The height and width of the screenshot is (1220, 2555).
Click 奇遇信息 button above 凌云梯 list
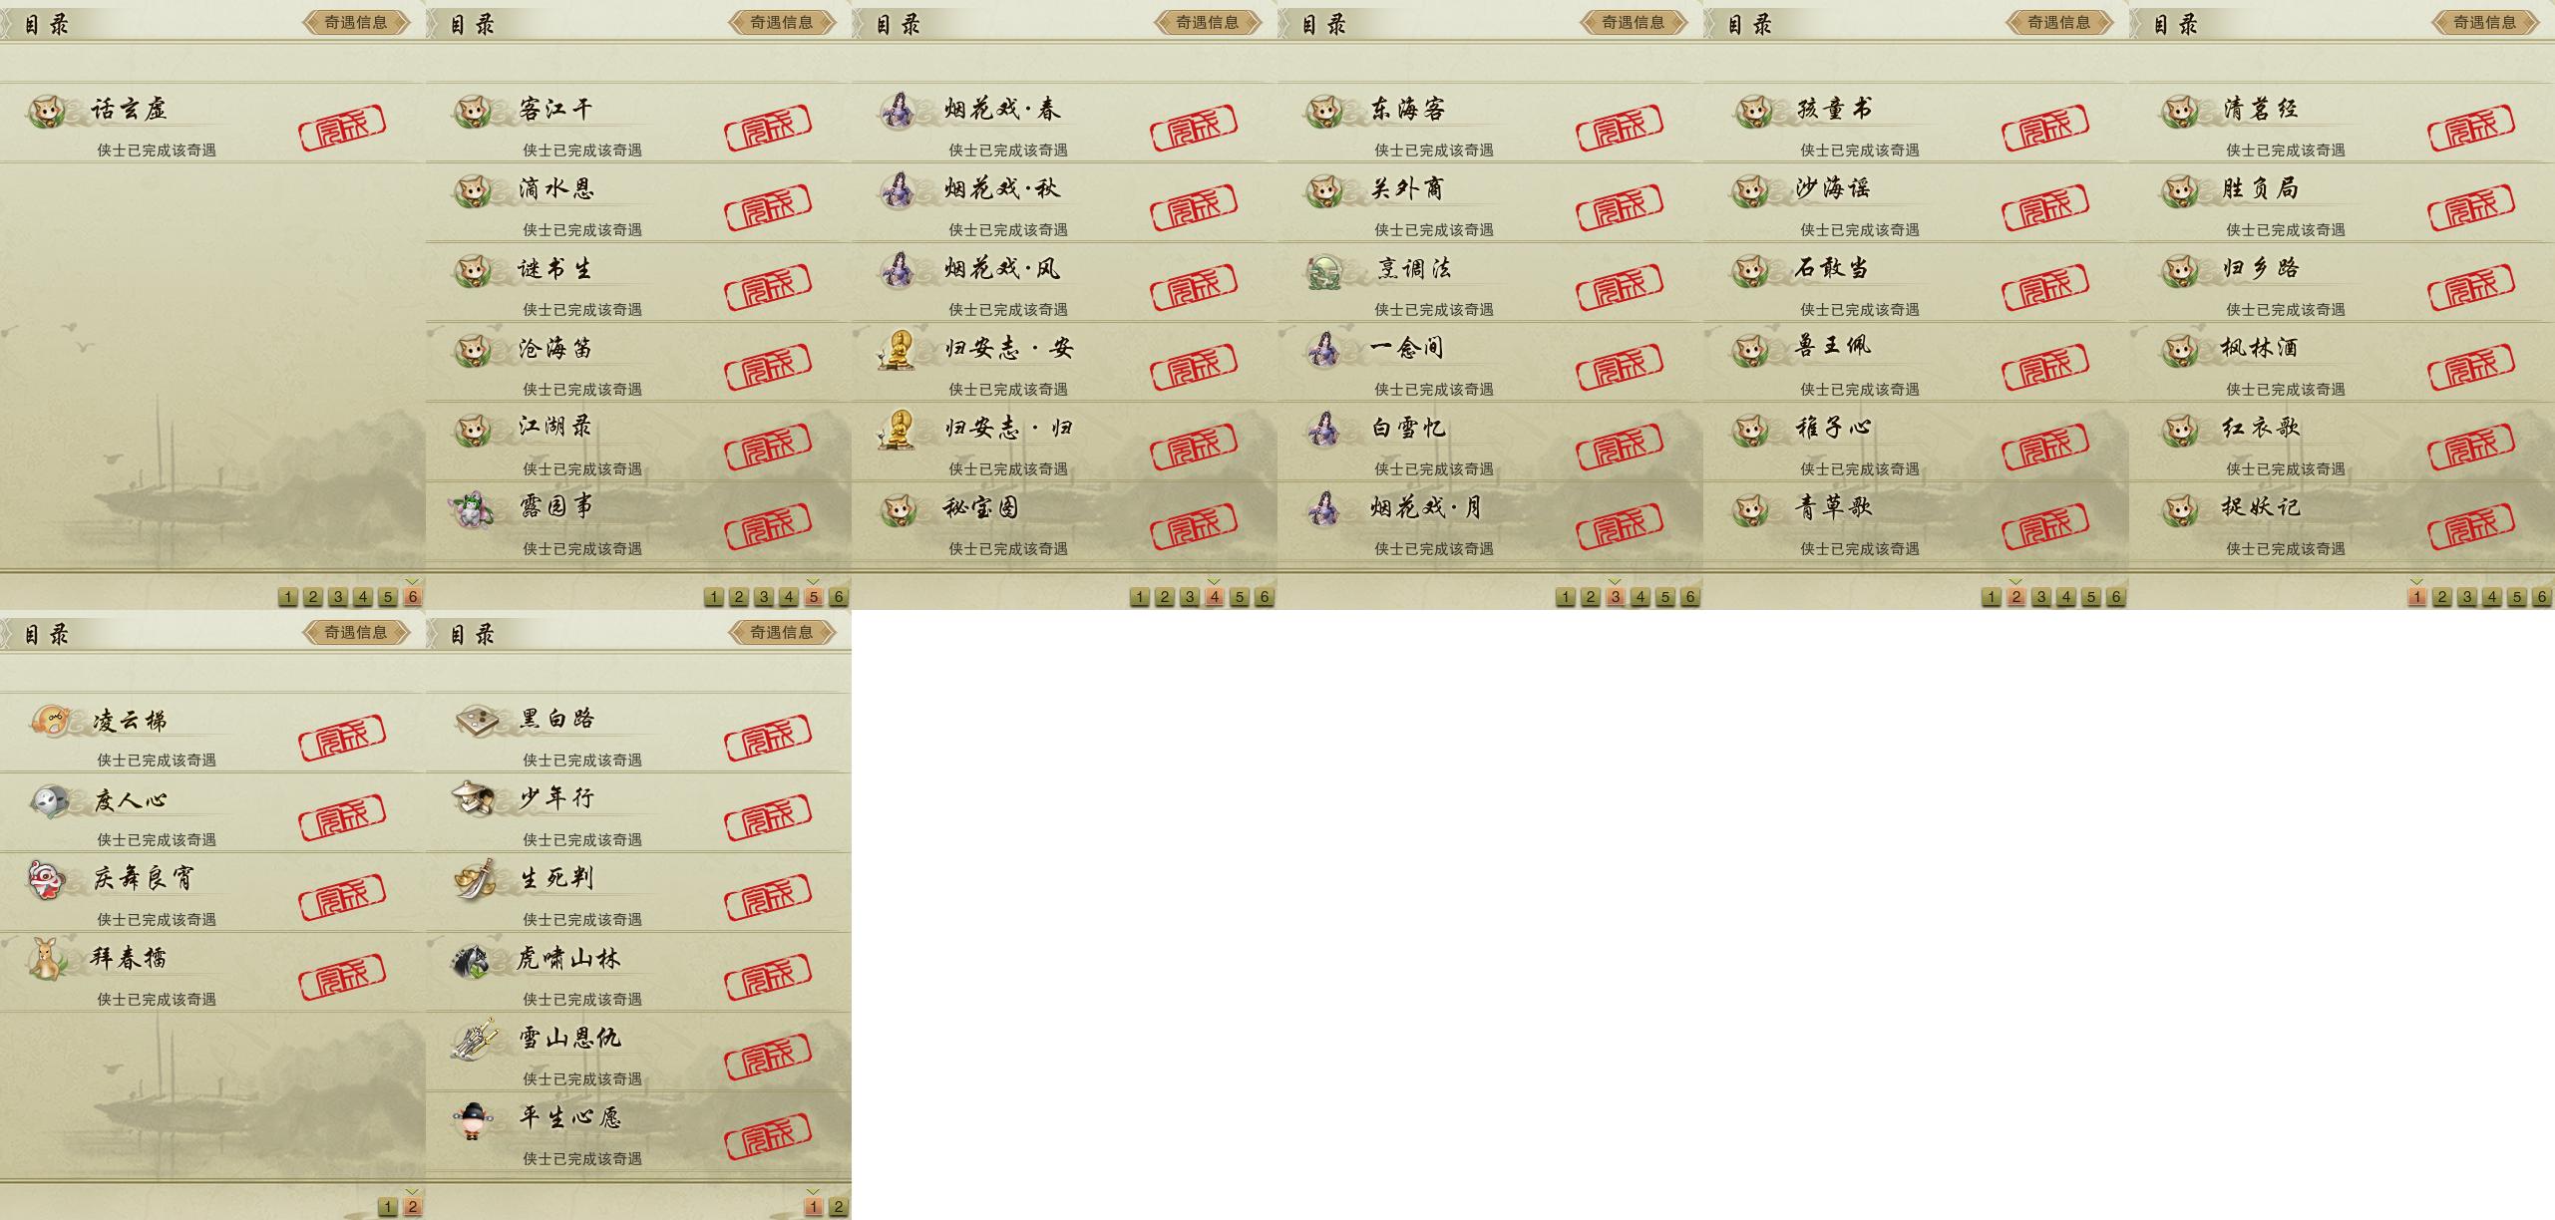click(x=356, y=632)
